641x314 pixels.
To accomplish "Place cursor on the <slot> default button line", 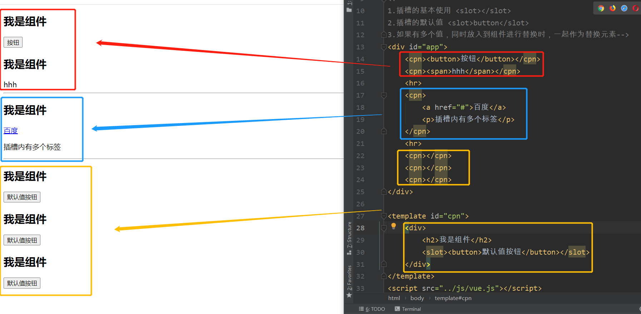I will [x=506, y=252].
